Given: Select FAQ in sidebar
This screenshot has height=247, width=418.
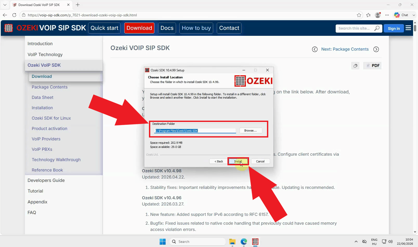Looking at the screenshot, I should [32, 212].
